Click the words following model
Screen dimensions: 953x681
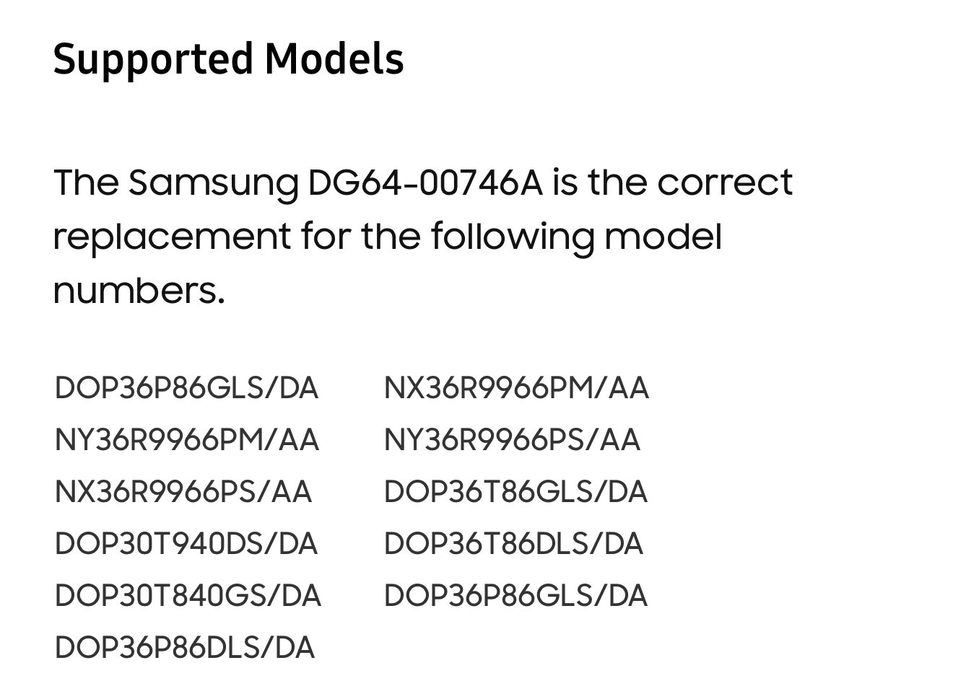577,237
